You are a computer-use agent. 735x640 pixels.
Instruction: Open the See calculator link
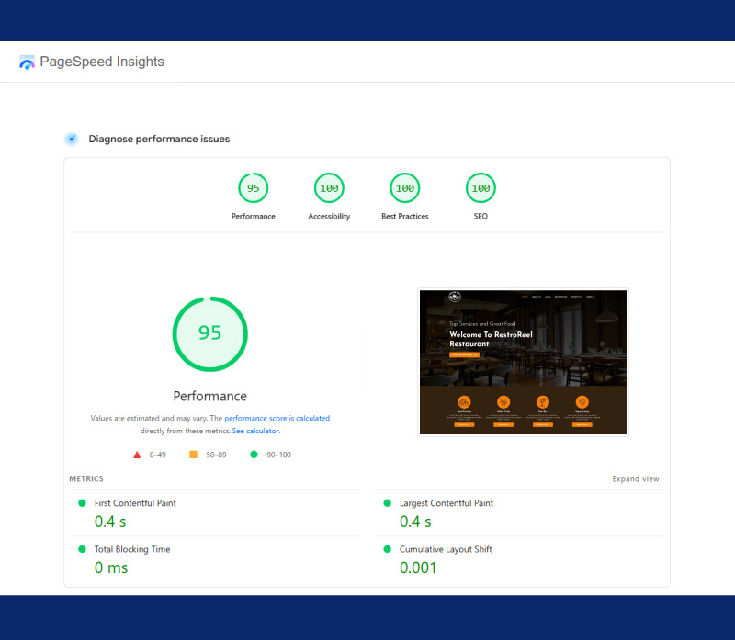click(255, 430)
